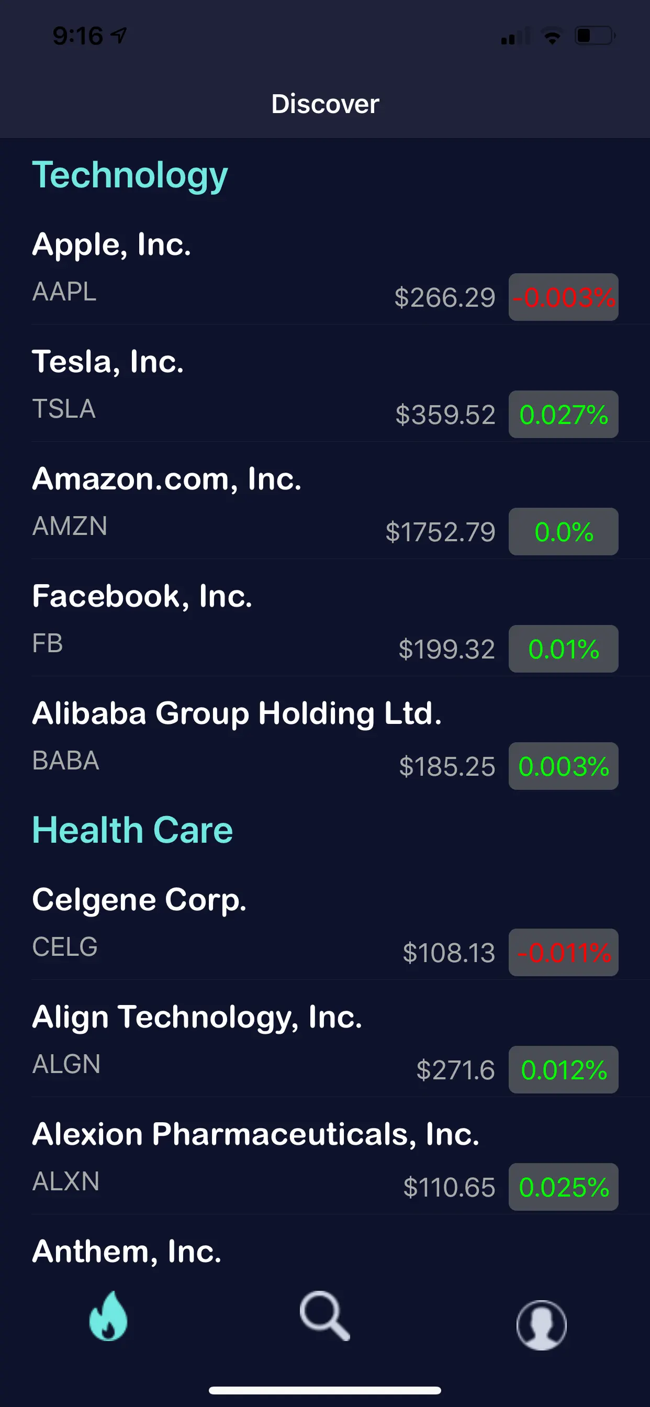Tap the AAPL -0.003% change badge
Image resolution: width=650 pixels, height=1407 pixels.
(x=563, y=297)
